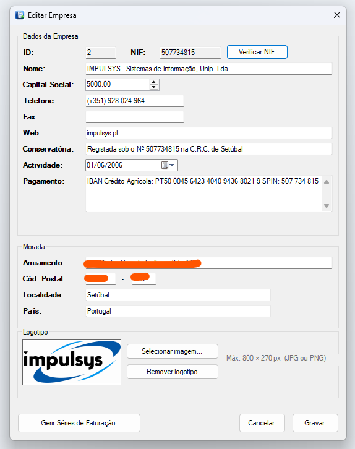Click the Verificar NIF button
The image size is (355, 449).
(257, 52)
